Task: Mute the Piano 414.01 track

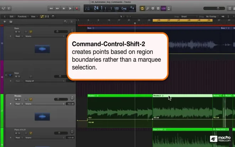Action: 16,133
